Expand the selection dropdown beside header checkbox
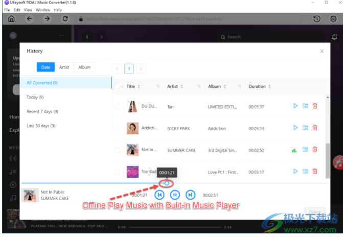This screenshot has height=238, width=343. click(122, 86)
